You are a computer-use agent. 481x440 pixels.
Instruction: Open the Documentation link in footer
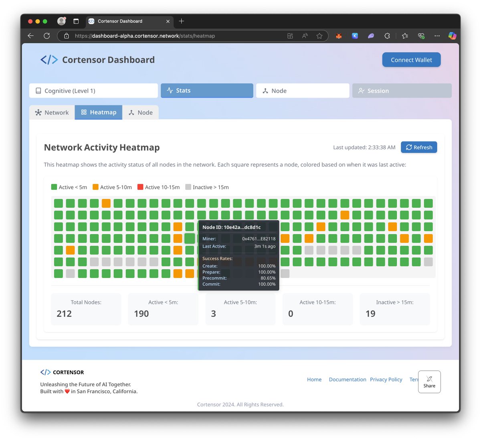coord(347,379)
